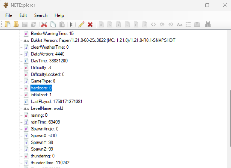The height and width of the screenshot is (168, 231).
Task: Open Find with the binoculars icon
Action: [208, 24]
